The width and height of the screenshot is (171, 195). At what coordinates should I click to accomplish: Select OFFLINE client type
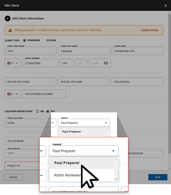[44, 40]
